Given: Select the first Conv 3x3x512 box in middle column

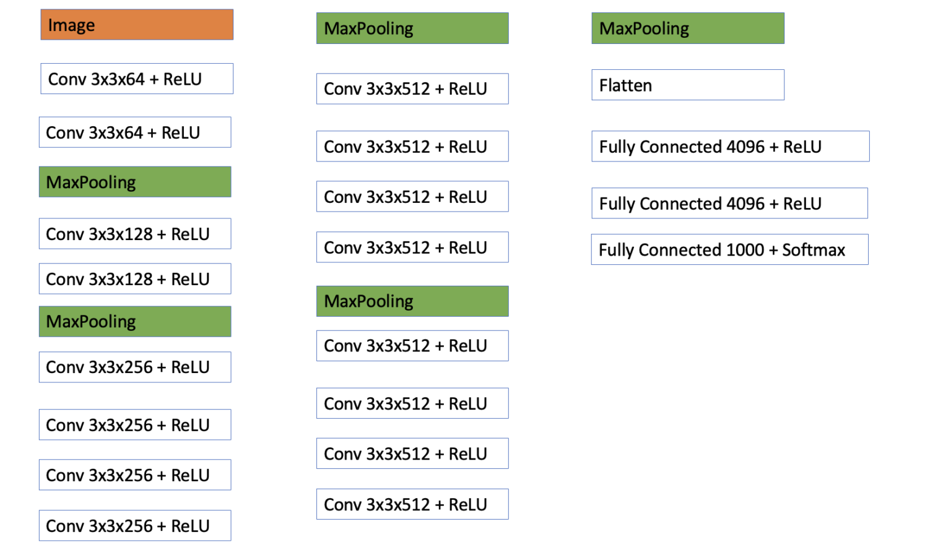Looking at the screenshot, I should pyautogui.click(x=412, y=88).
